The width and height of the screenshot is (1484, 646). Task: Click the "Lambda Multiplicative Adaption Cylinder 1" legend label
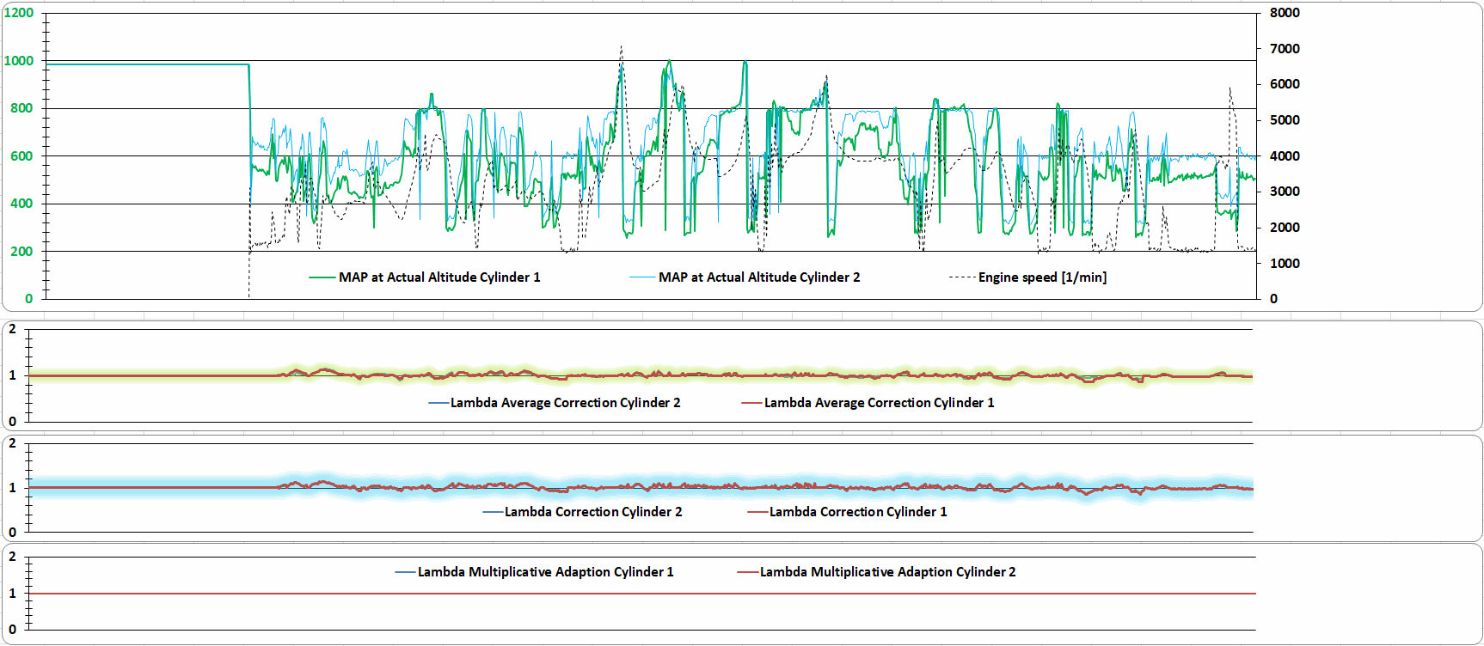pos(545,572)
